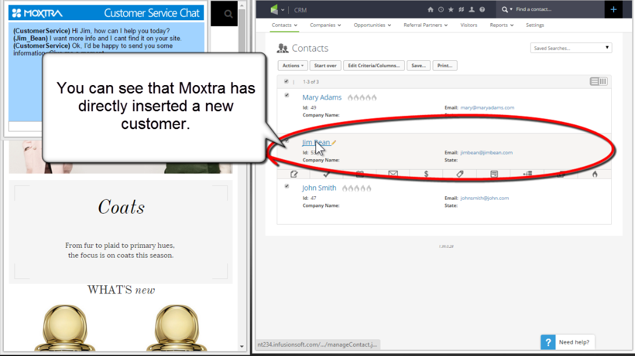Click the Print... button

pos(445,65)
